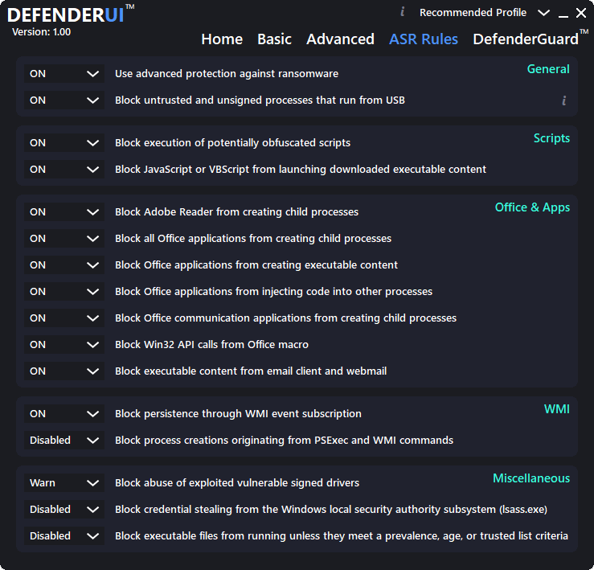The height and width of the screenshot is (570, 594).
Task: Expand dropdown for Office communication applications rule
Action: (64, 318)
